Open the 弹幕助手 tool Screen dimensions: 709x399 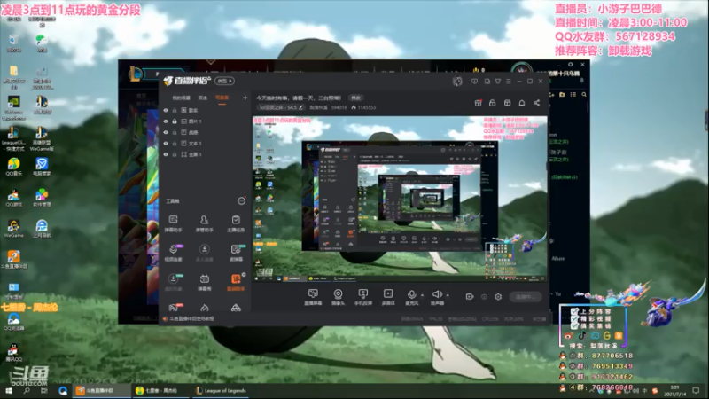pos(173,223)
